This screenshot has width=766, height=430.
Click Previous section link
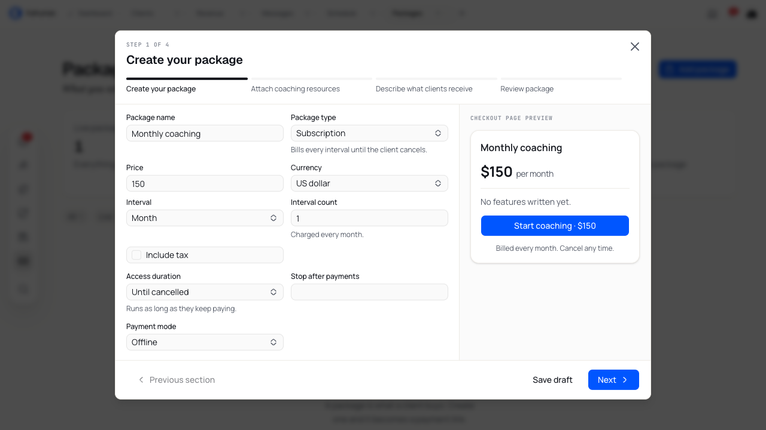point(177,380)
